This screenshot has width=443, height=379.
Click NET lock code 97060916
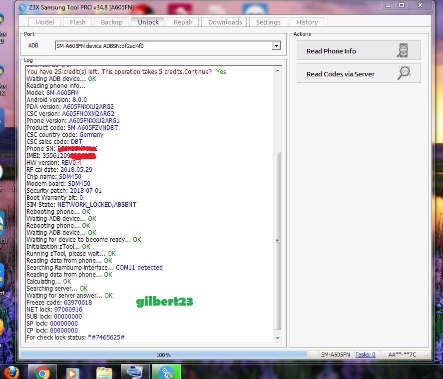coord(68,310)
